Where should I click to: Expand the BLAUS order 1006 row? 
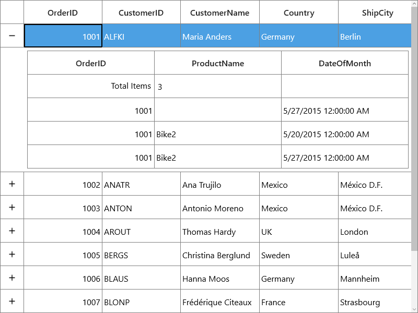(12, 278)
